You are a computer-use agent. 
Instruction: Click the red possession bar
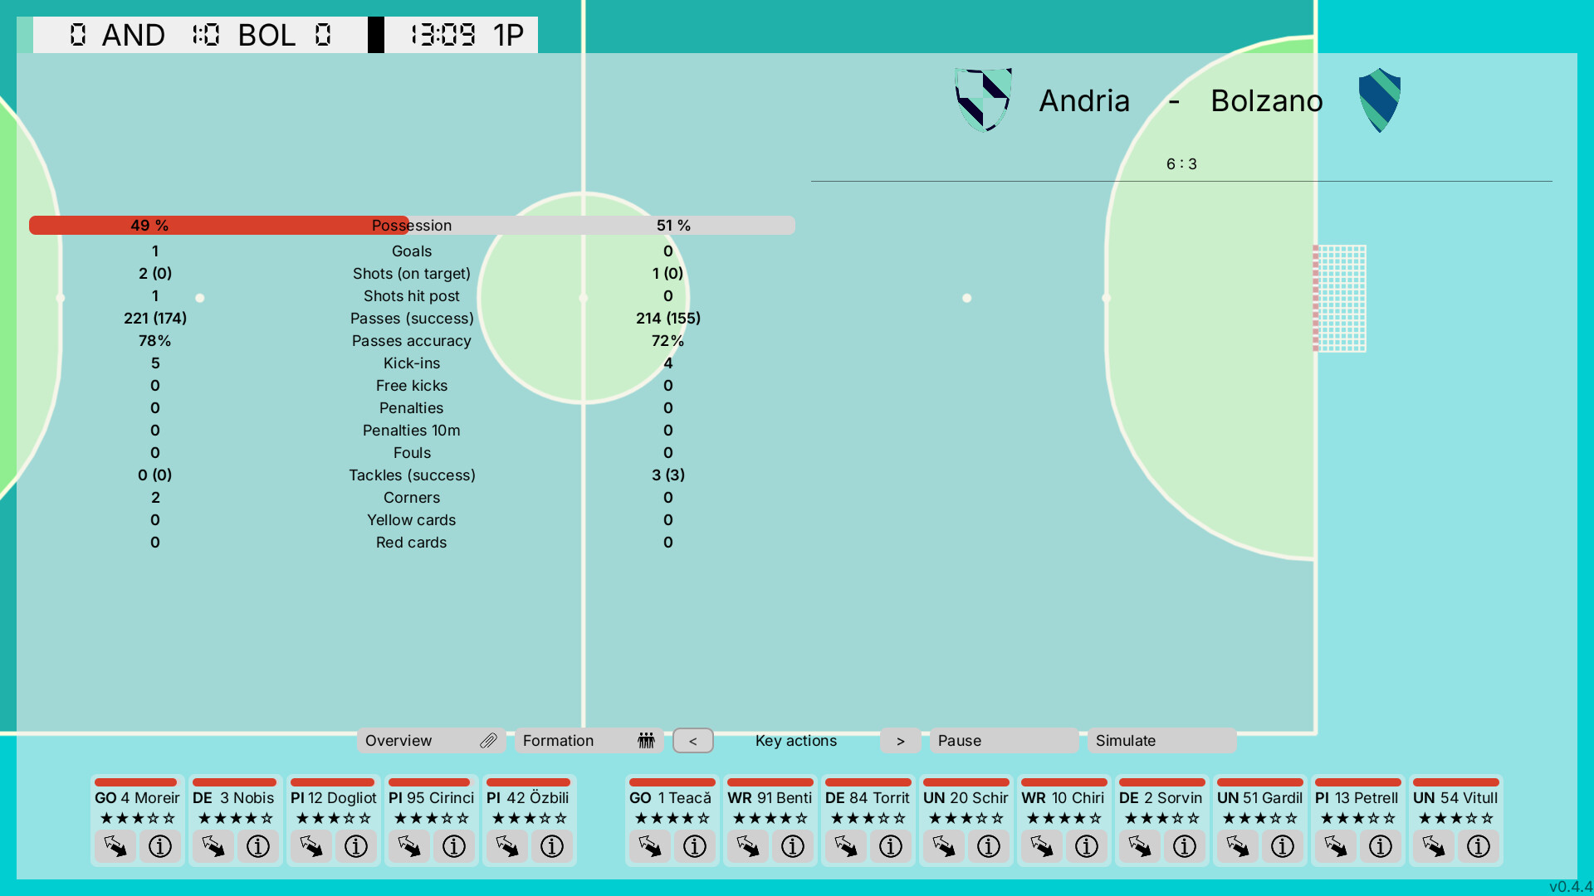tap(218, 226)
